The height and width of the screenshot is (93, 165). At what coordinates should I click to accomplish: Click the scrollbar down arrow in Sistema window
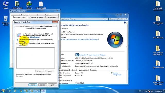coord(127,83)
